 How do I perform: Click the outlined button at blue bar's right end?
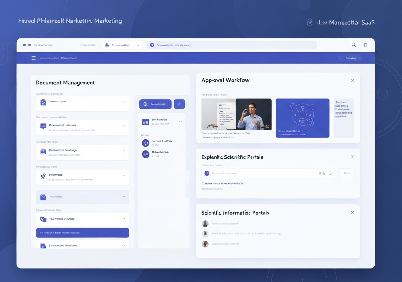point(350,58)
